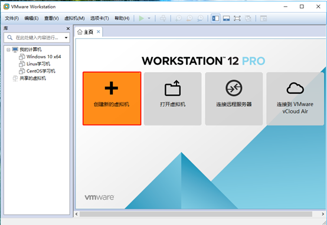
Task: Click the horizontal scrollbar left arrow
Action: point(77,214)
